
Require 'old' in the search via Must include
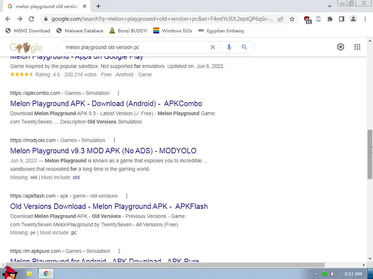click(x=76, y=177)
